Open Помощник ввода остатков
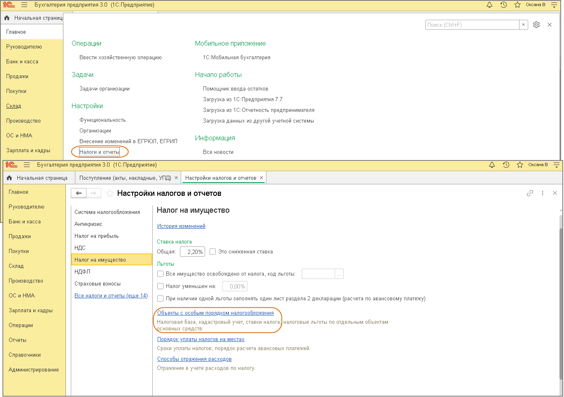Screen dimensions: 564x397 [235, 88]
